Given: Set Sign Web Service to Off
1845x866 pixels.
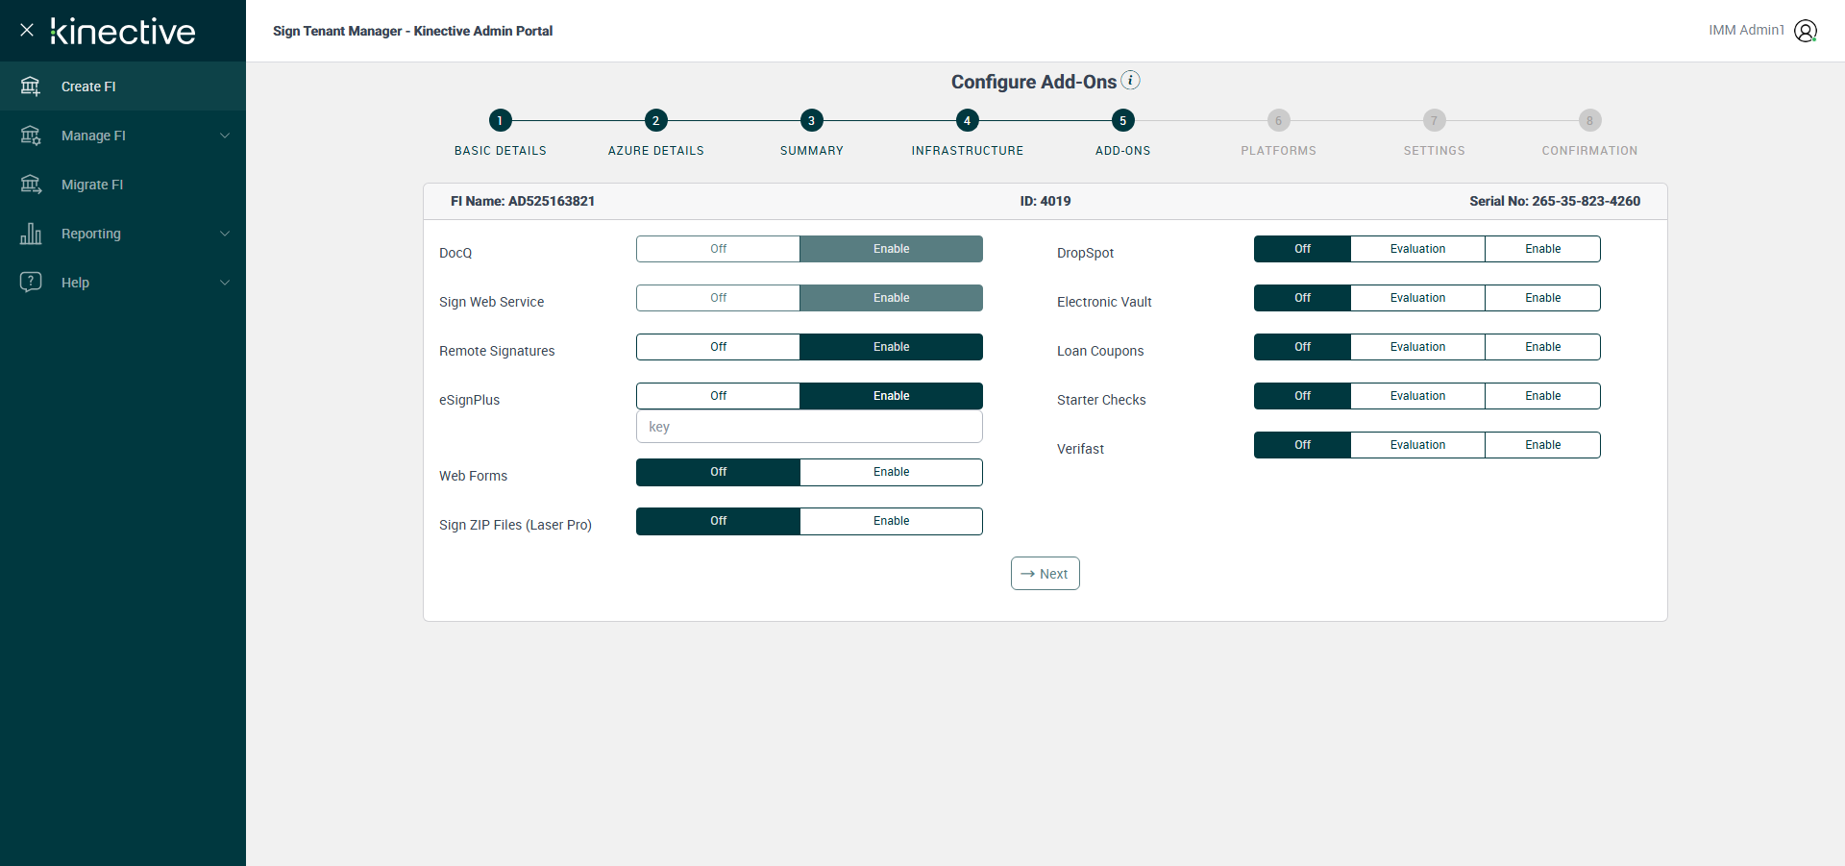Looking at the screenshot, I should click(718, 298).
